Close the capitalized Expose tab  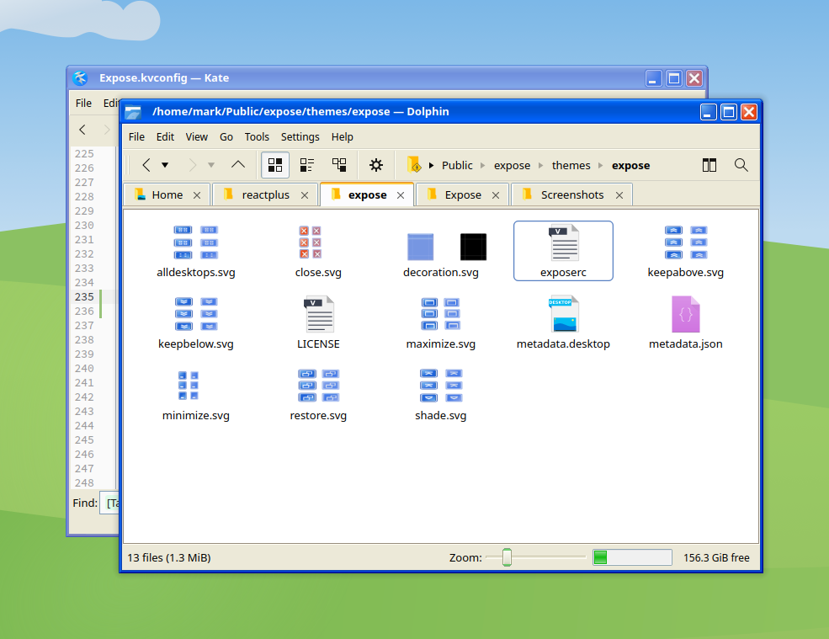[496, 195]
